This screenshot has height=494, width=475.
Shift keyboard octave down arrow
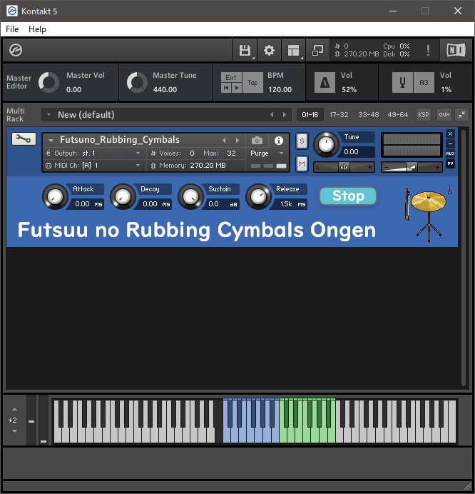pyautogui.click(x=14, y=431)
